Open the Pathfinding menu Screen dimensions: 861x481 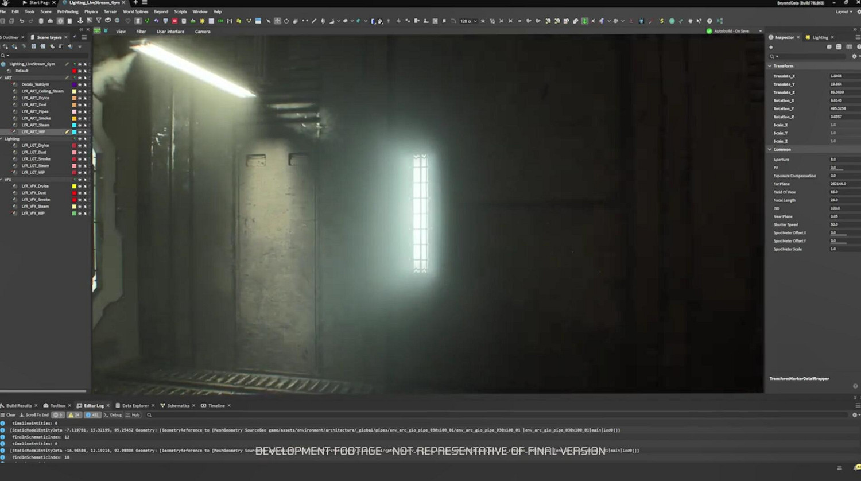click(x=67, y=11)
